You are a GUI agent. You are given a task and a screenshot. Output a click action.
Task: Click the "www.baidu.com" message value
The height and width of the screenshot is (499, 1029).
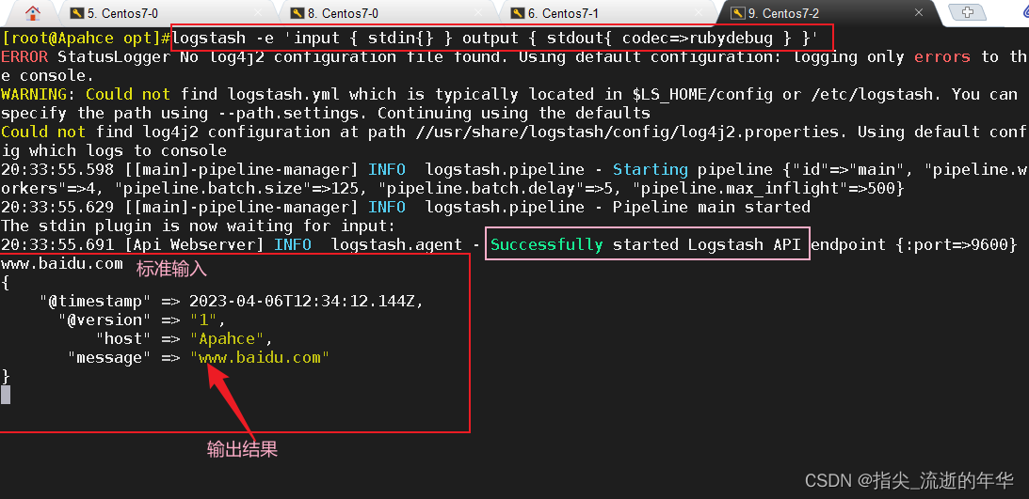click(259, 358)
